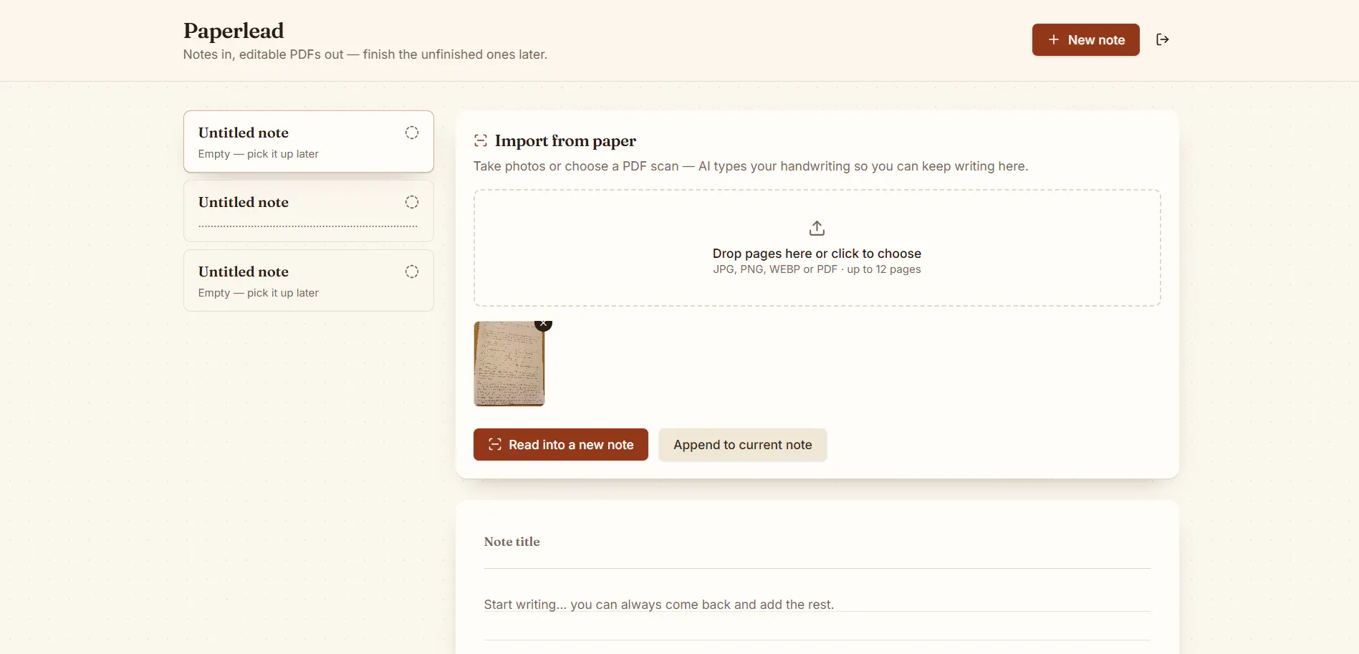Toggle the status circle on the third Untitled note

tap(412, 271)
